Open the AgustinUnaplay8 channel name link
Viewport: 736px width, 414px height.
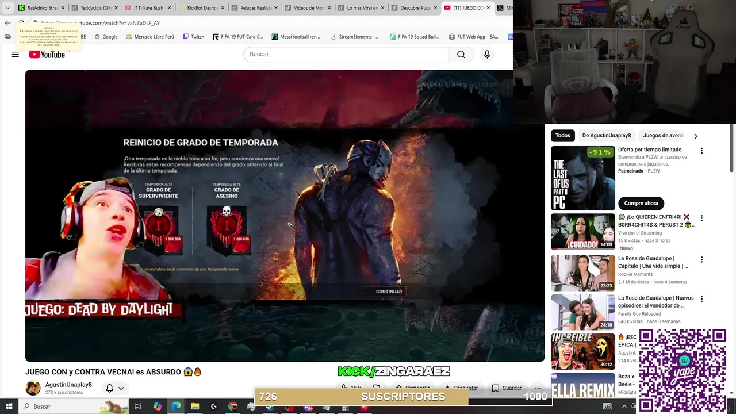[68, 385]
